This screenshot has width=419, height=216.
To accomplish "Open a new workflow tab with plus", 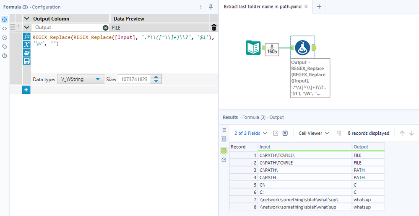I will [319, 7].
